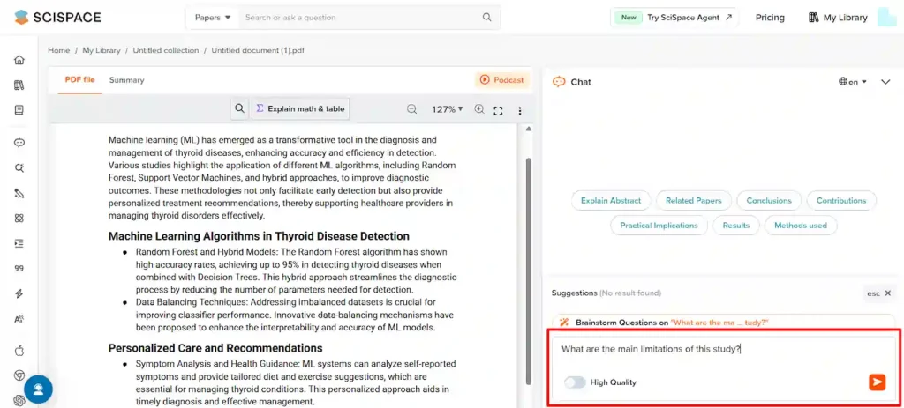904x408 pixels.
Task: Choose the Contributions suggestion
Action: coord(841,201)
